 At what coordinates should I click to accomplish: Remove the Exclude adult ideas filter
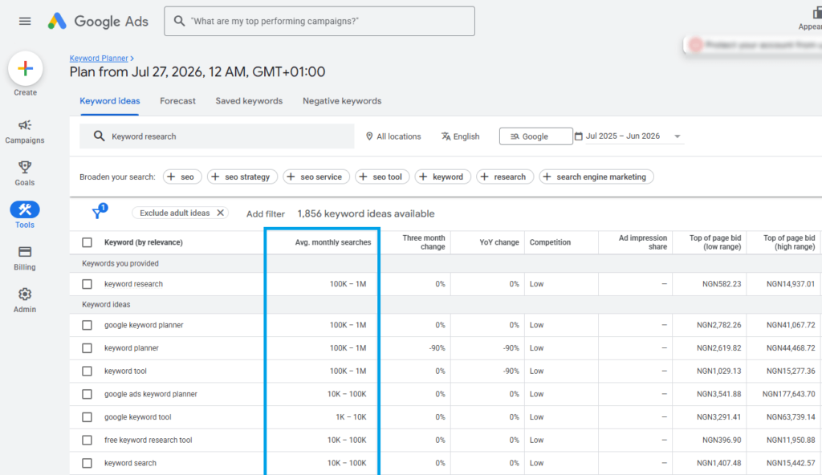click(221, 213)
